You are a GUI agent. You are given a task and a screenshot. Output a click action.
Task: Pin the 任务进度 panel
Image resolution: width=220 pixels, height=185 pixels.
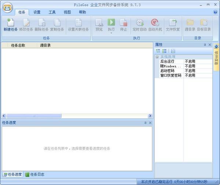pyautogui.click(x=145, y=123)
